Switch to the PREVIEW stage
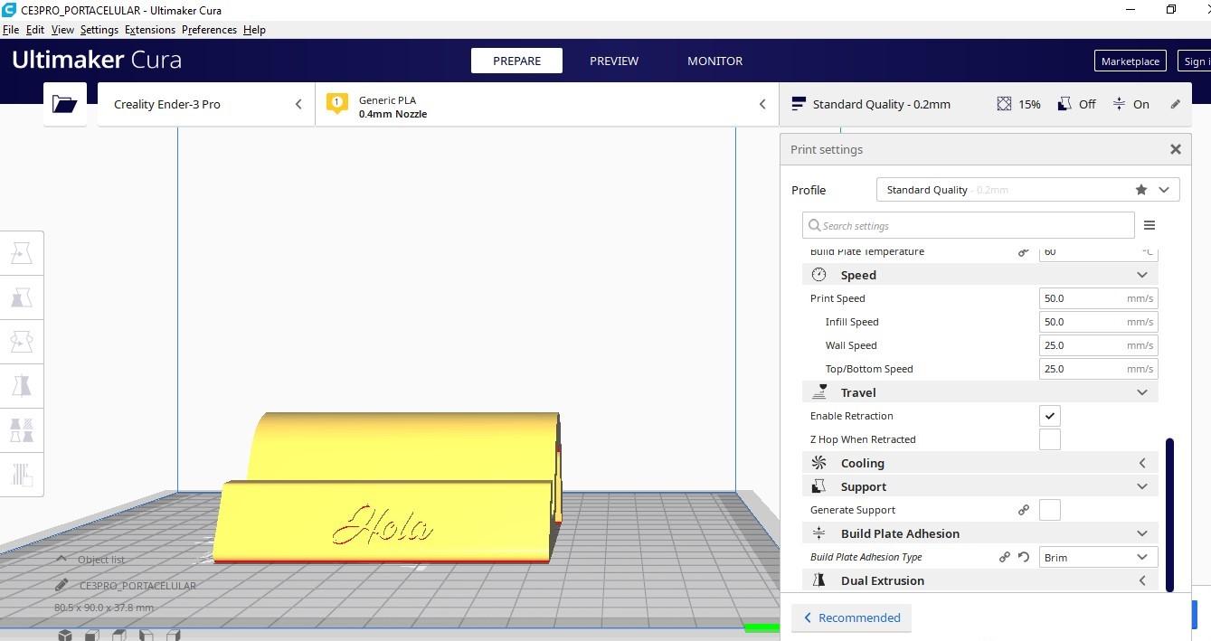Viewport: 1211px width, 641px height. 614,61
